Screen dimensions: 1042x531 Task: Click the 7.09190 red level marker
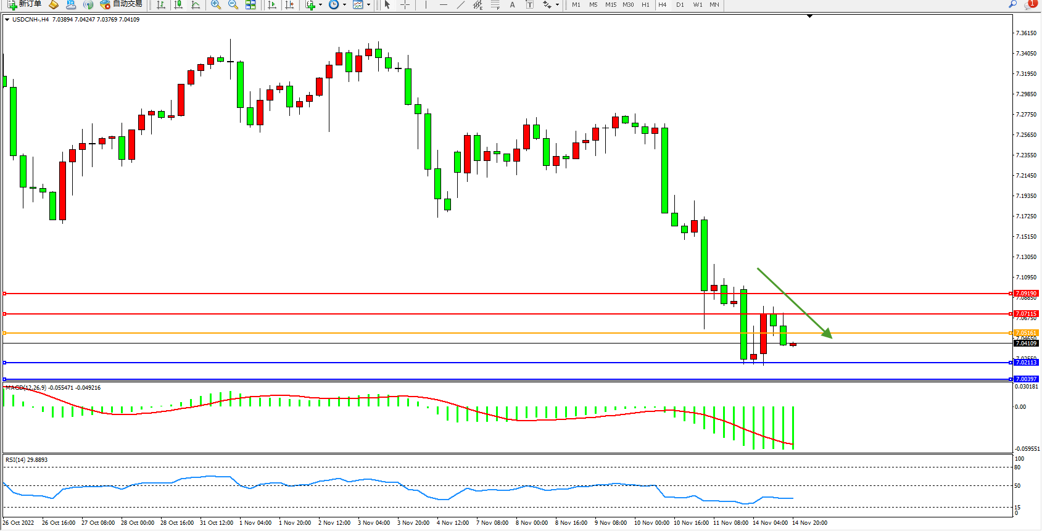pyautogui.click(x=1026, y=294)
